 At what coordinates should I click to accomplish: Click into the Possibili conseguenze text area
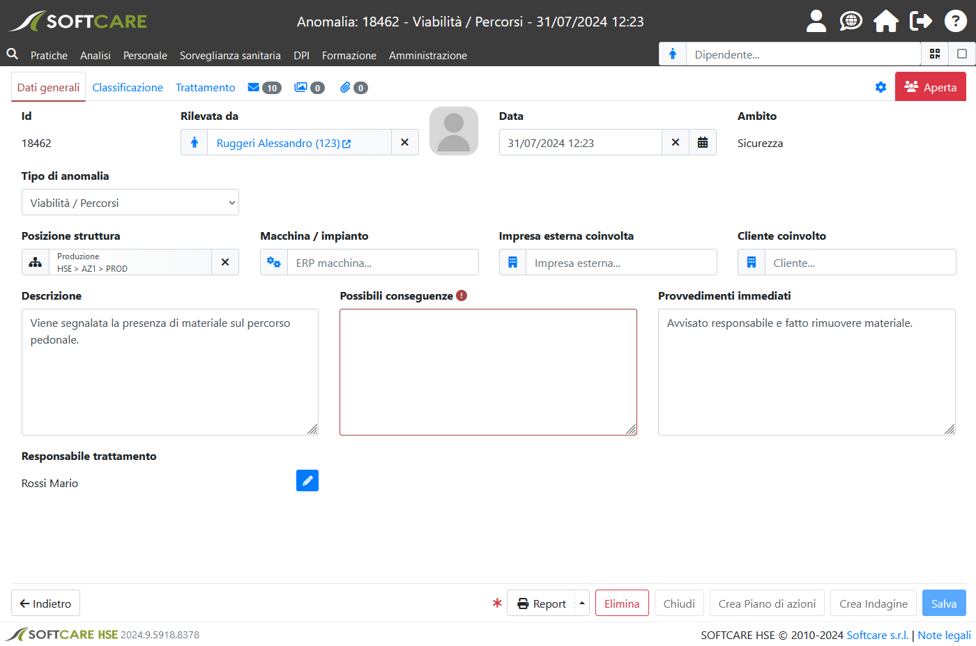click(x=488, y=372)
